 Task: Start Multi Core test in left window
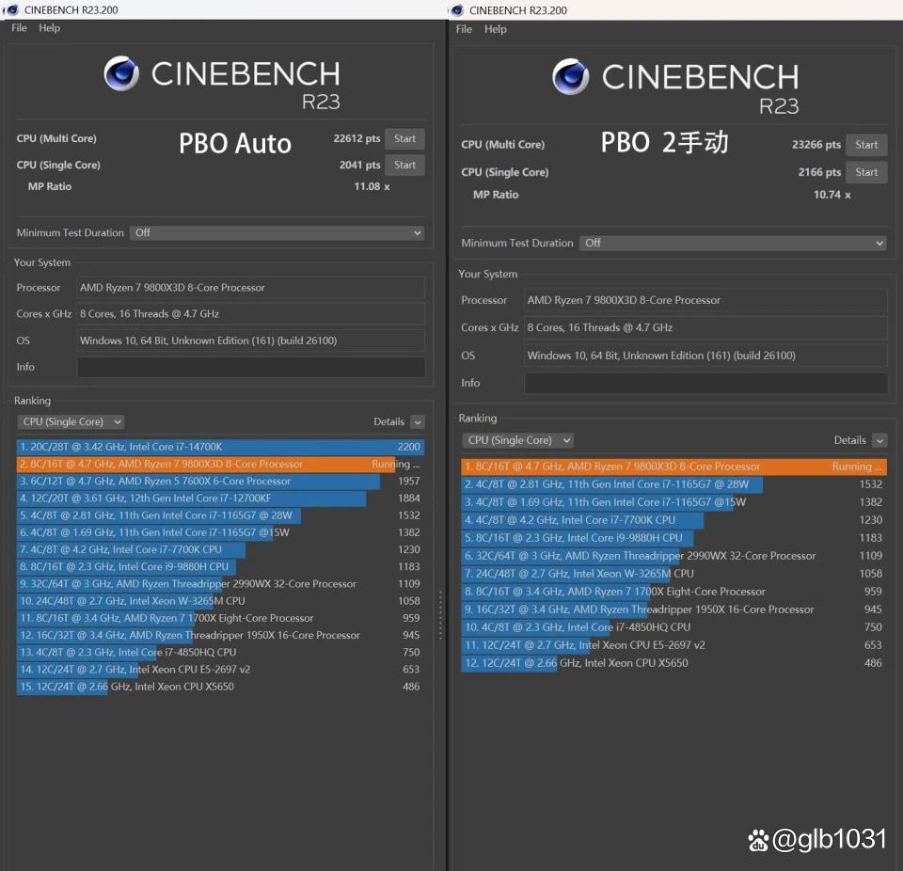(404, 139)
